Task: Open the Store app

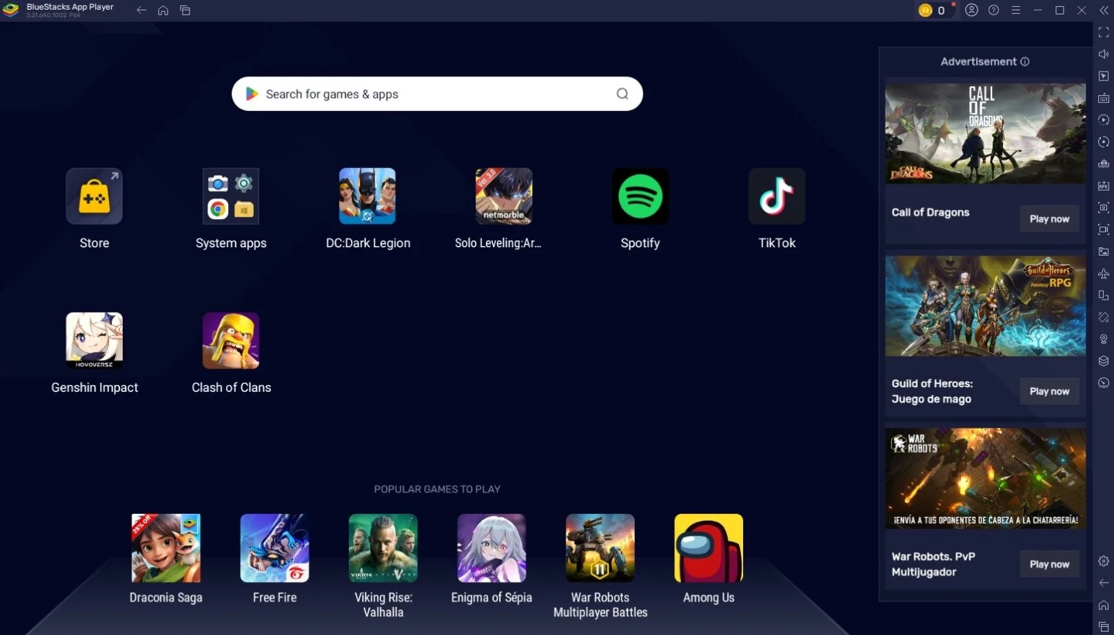Action: click(x=94, y=196)
